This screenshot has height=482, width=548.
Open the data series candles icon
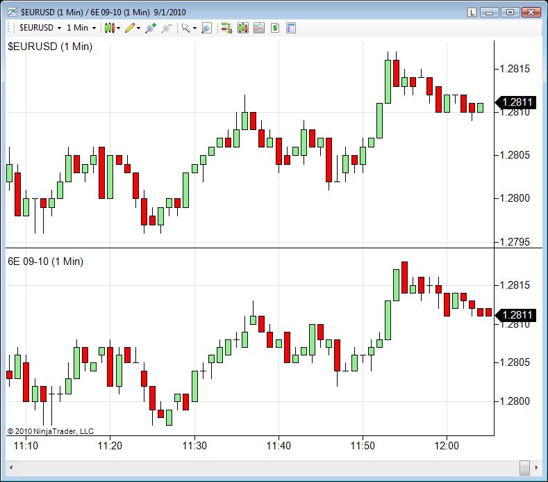point(243,28)
